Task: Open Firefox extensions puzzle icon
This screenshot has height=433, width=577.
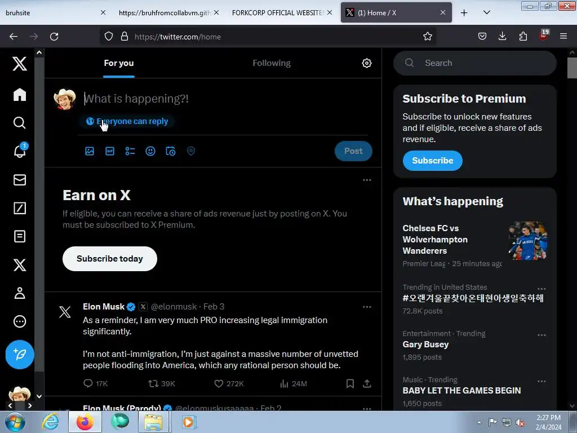Action: pos(523,36)
